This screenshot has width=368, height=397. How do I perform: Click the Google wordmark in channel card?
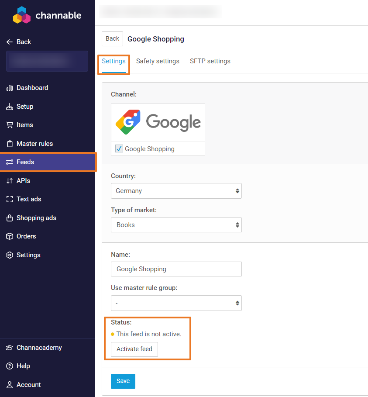[x=174, y=123]
